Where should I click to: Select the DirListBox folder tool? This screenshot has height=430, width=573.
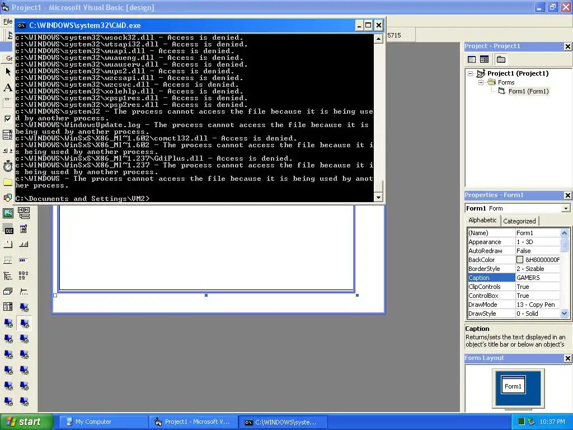(8, 182)
